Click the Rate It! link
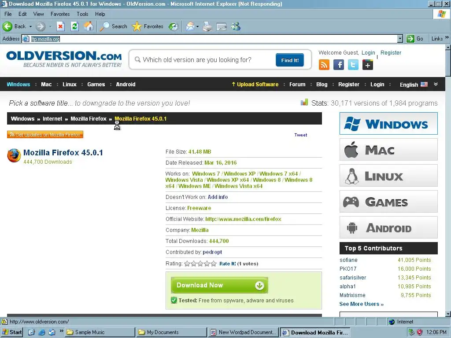 [x=228, y=264]
